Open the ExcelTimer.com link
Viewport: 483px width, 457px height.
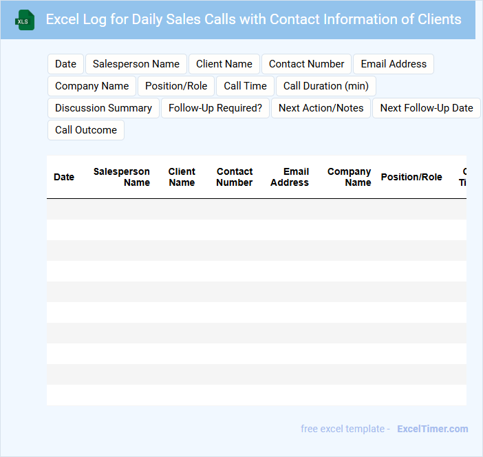[x=432, y=429]
